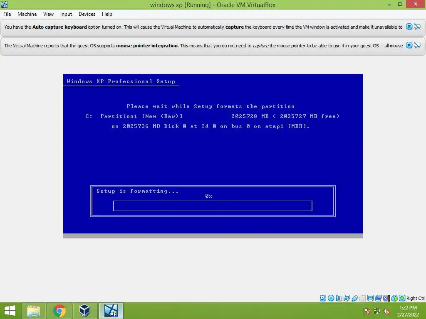The image size is (426, 319).
Task: Open the Machine menu
Action: tap(27, 14)
